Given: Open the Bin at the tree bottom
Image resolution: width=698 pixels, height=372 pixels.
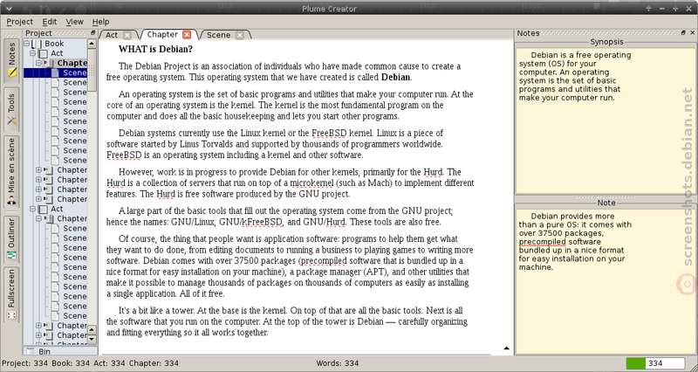Looking at the screenshot, I should pos(44,352).
